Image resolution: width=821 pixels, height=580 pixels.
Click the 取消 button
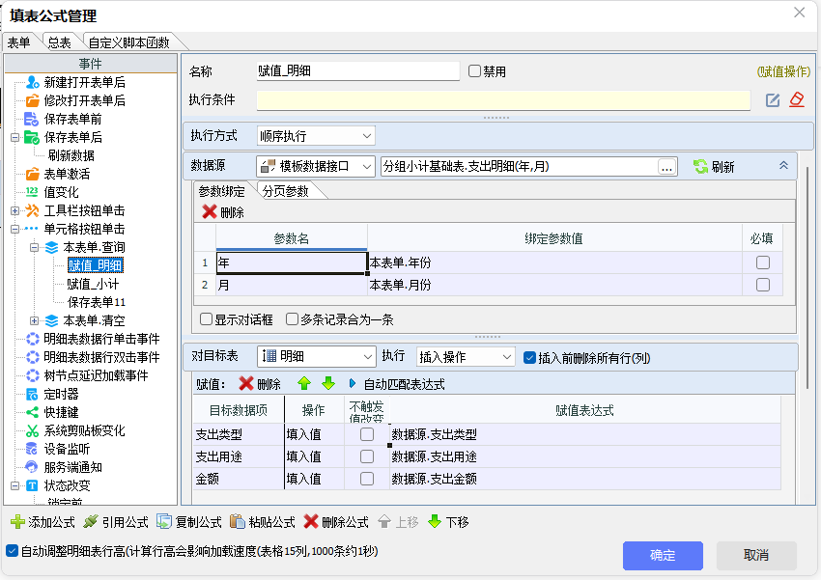756,555
